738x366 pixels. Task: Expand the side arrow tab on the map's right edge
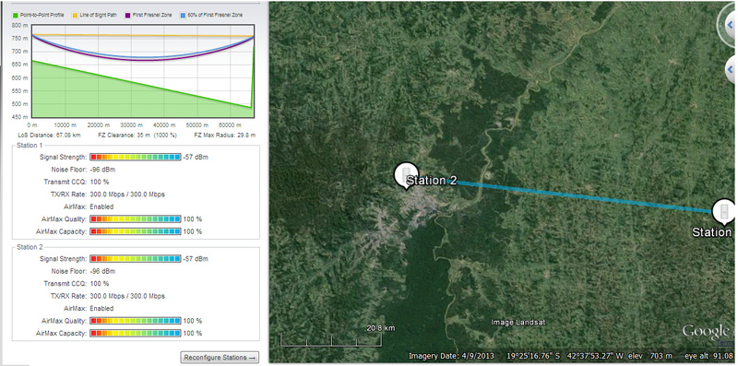pyautogui.click(x=731, y=70)
